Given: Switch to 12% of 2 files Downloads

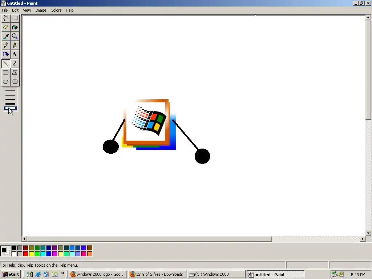Looking at the screenshot, I should 157,275.
